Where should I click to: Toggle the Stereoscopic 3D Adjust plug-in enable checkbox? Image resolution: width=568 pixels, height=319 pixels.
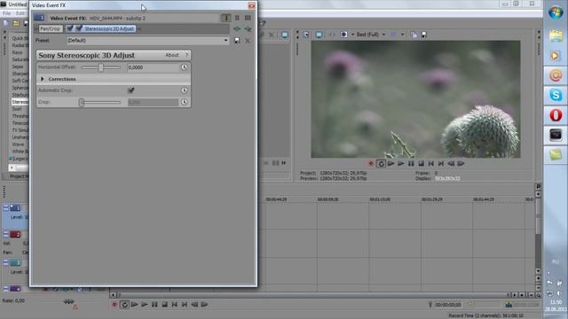coord(79,28)
